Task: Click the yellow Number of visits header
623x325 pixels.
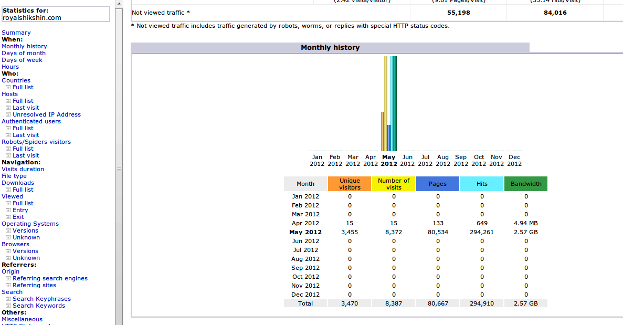Action: point(394,184)
